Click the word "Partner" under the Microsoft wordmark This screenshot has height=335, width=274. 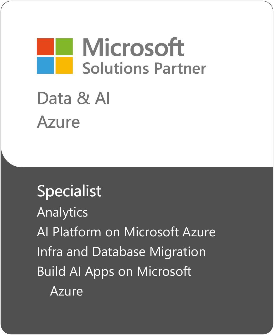coord(180,68)
